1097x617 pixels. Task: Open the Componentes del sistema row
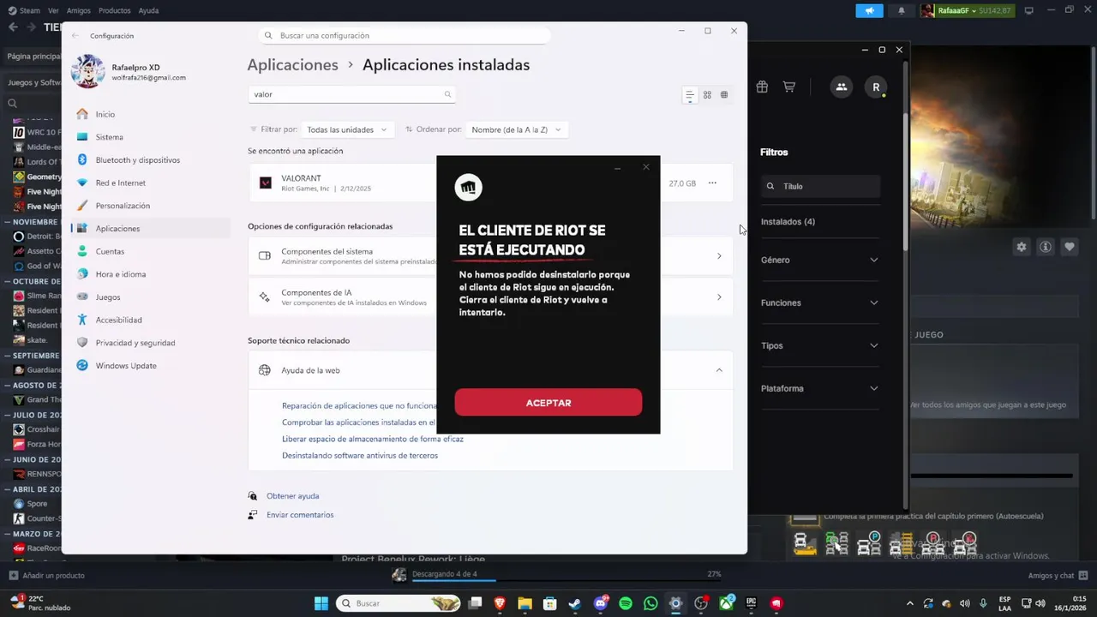(x=490, y=256)
